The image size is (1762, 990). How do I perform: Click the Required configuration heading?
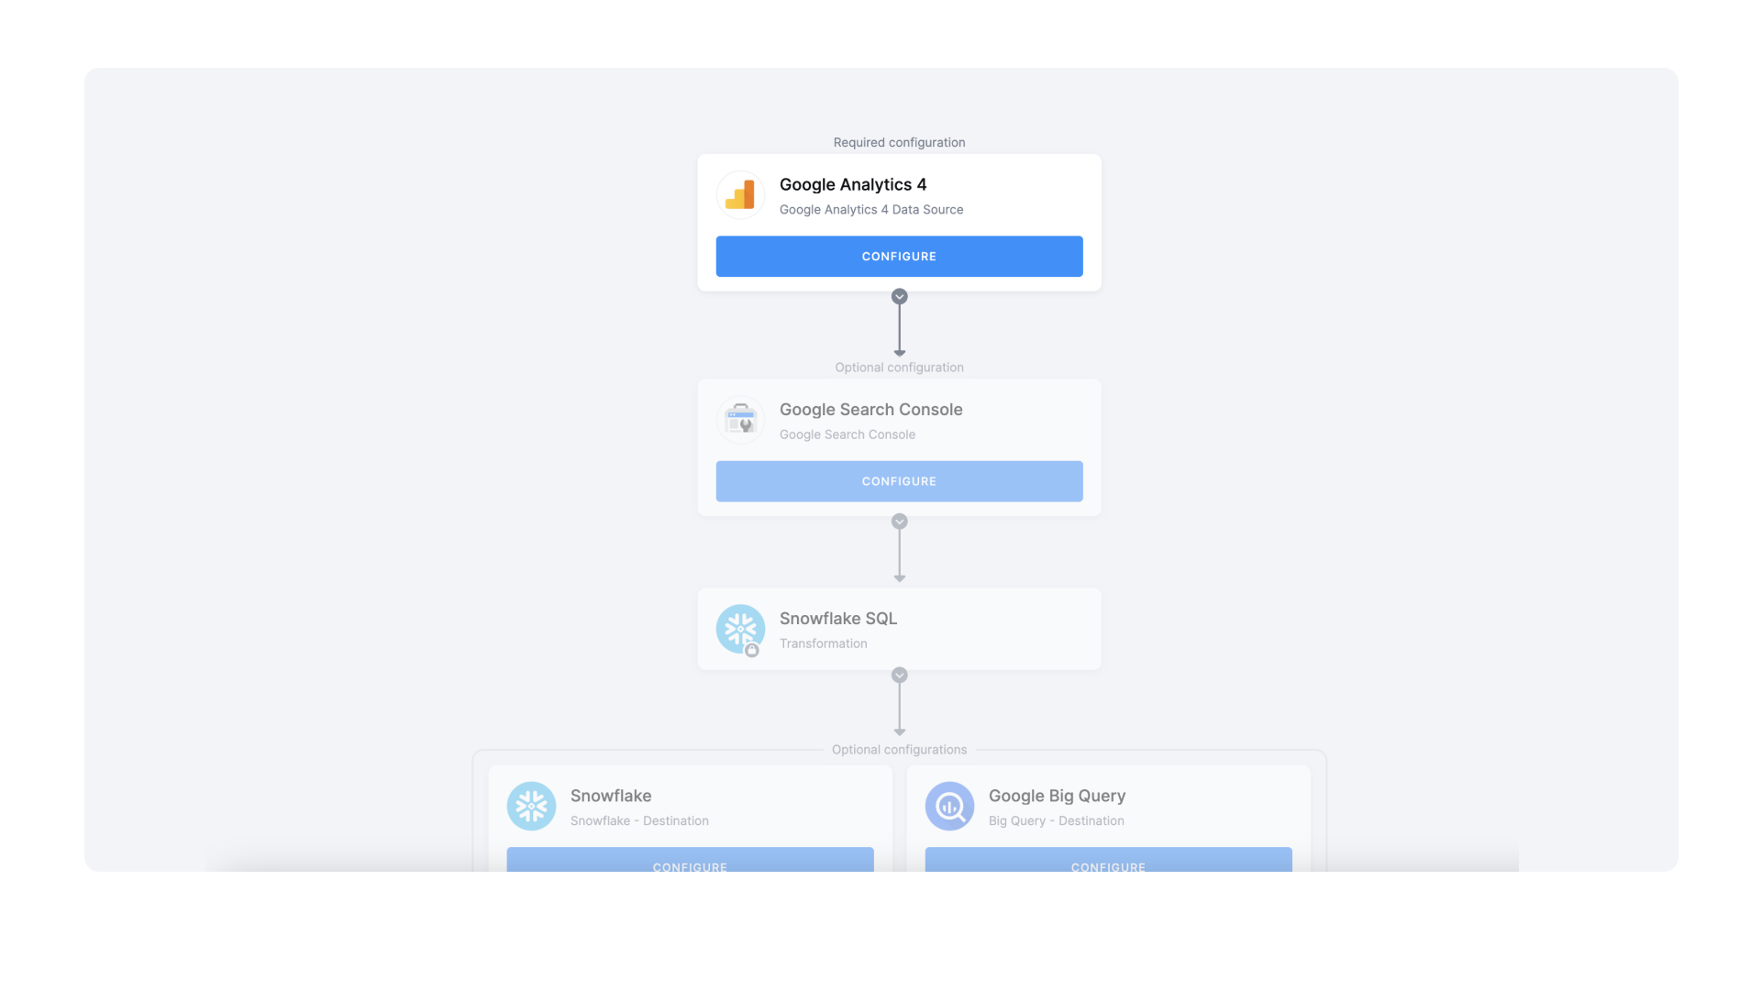coord(899,142)
